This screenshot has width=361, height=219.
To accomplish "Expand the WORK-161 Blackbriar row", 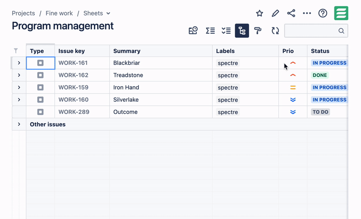I will click(x=19, y=63).
